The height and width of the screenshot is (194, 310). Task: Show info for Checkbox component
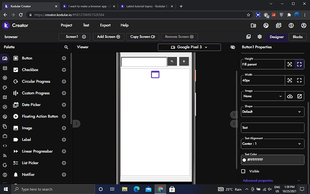coord(64,70)
